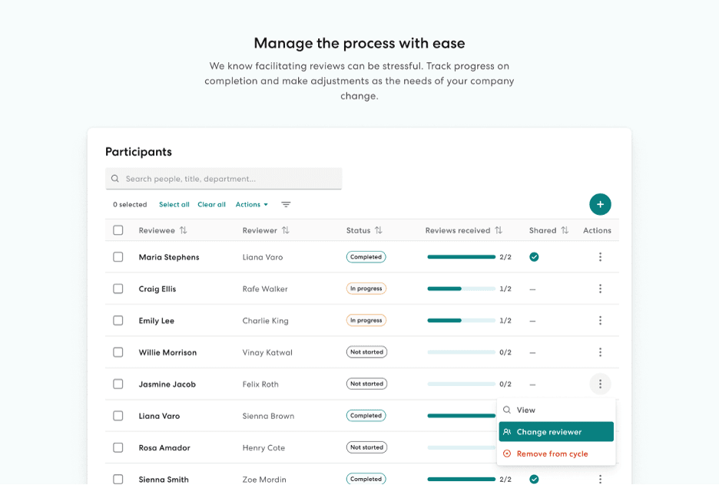Select Remove from cycle option
The height and width of the screenshot is (485, 719).
[x=552, y=454]
